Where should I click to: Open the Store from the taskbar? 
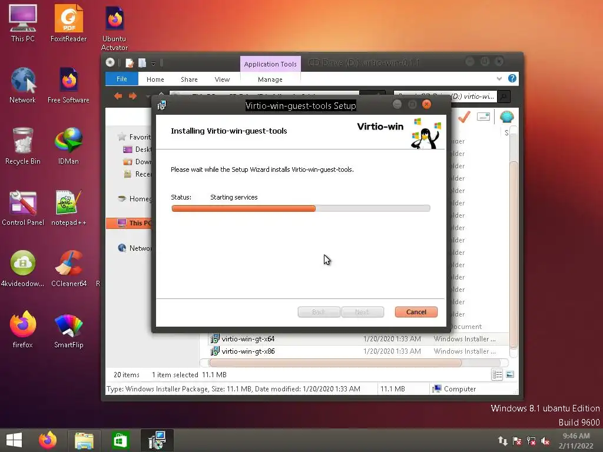coord(120,440)
